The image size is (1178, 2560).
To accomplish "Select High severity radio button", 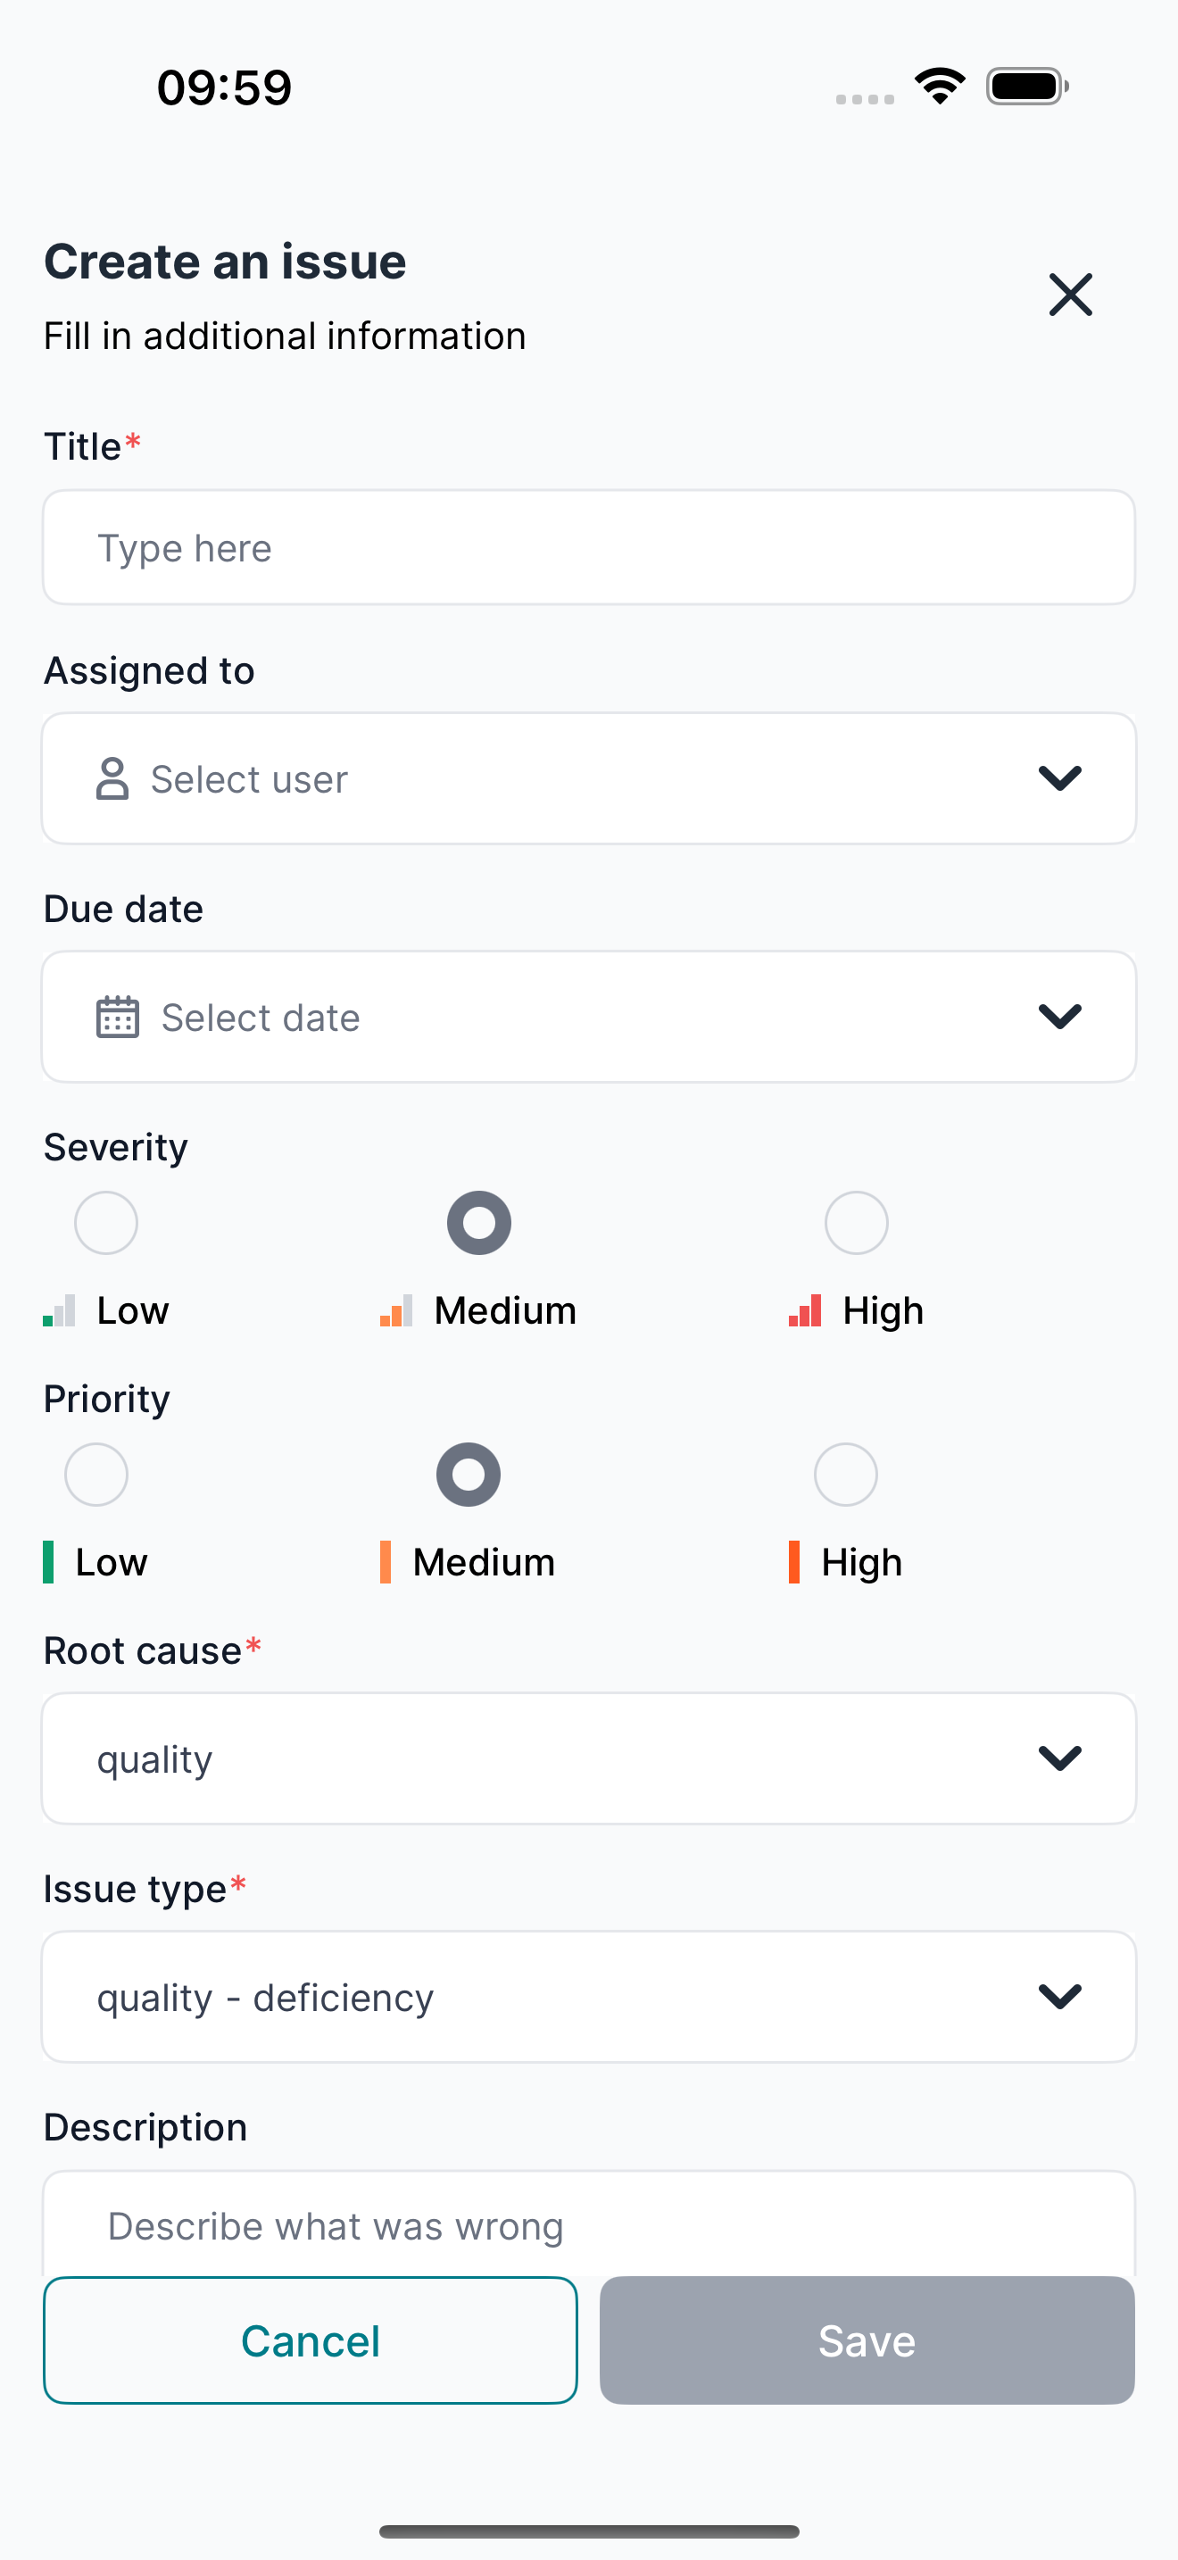I will click(x=856, y=1222).
